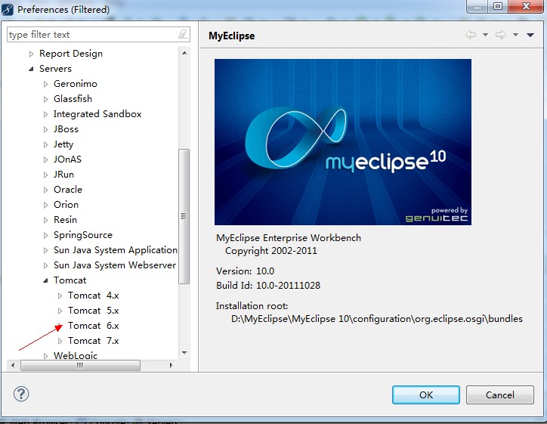The height and width of the screenshot is (424, 547).
Task: Select JOnAS in the server list
Action: (67, 159)
